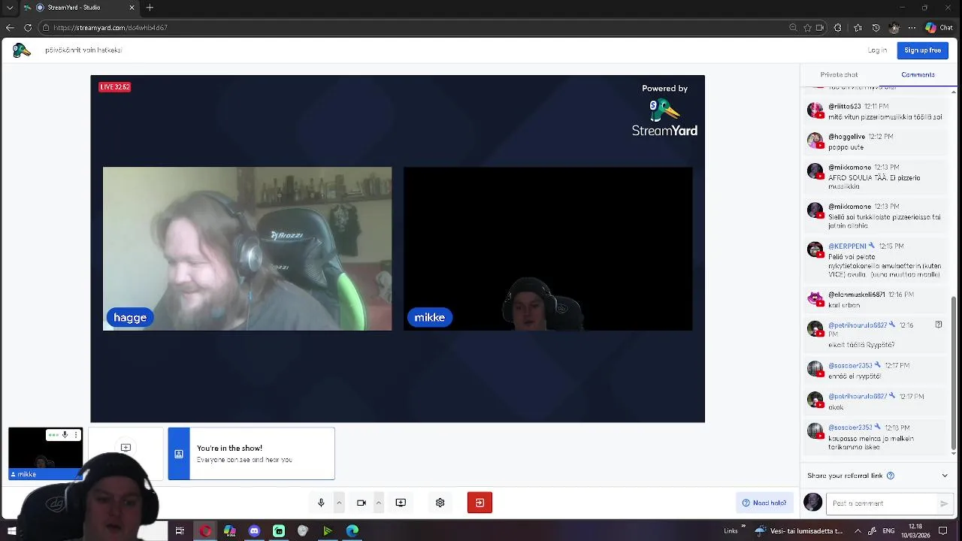Add page to favorites star icon

807,28
